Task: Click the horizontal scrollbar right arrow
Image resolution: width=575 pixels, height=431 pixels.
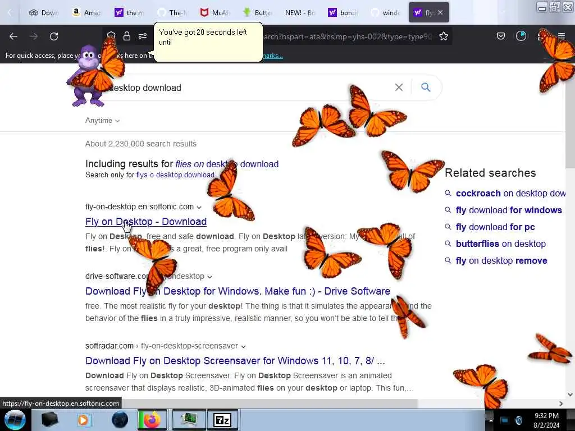Action: click(x=561, y=404)
